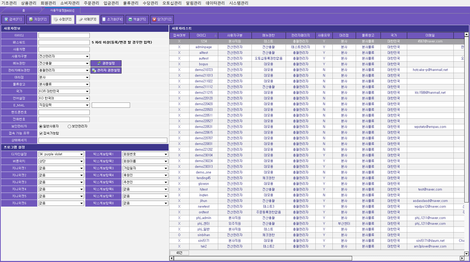Select the 사용자설정[BAS01] tab
Viewport: 470px width, 262px height.
coord(62,10)
